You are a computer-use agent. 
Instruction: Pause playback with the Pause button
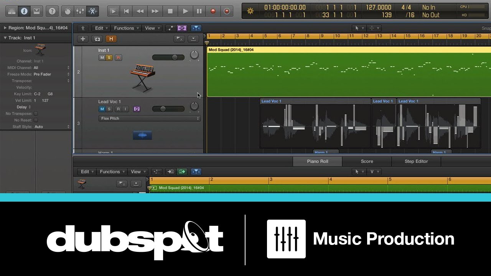(x=199, y=11)
